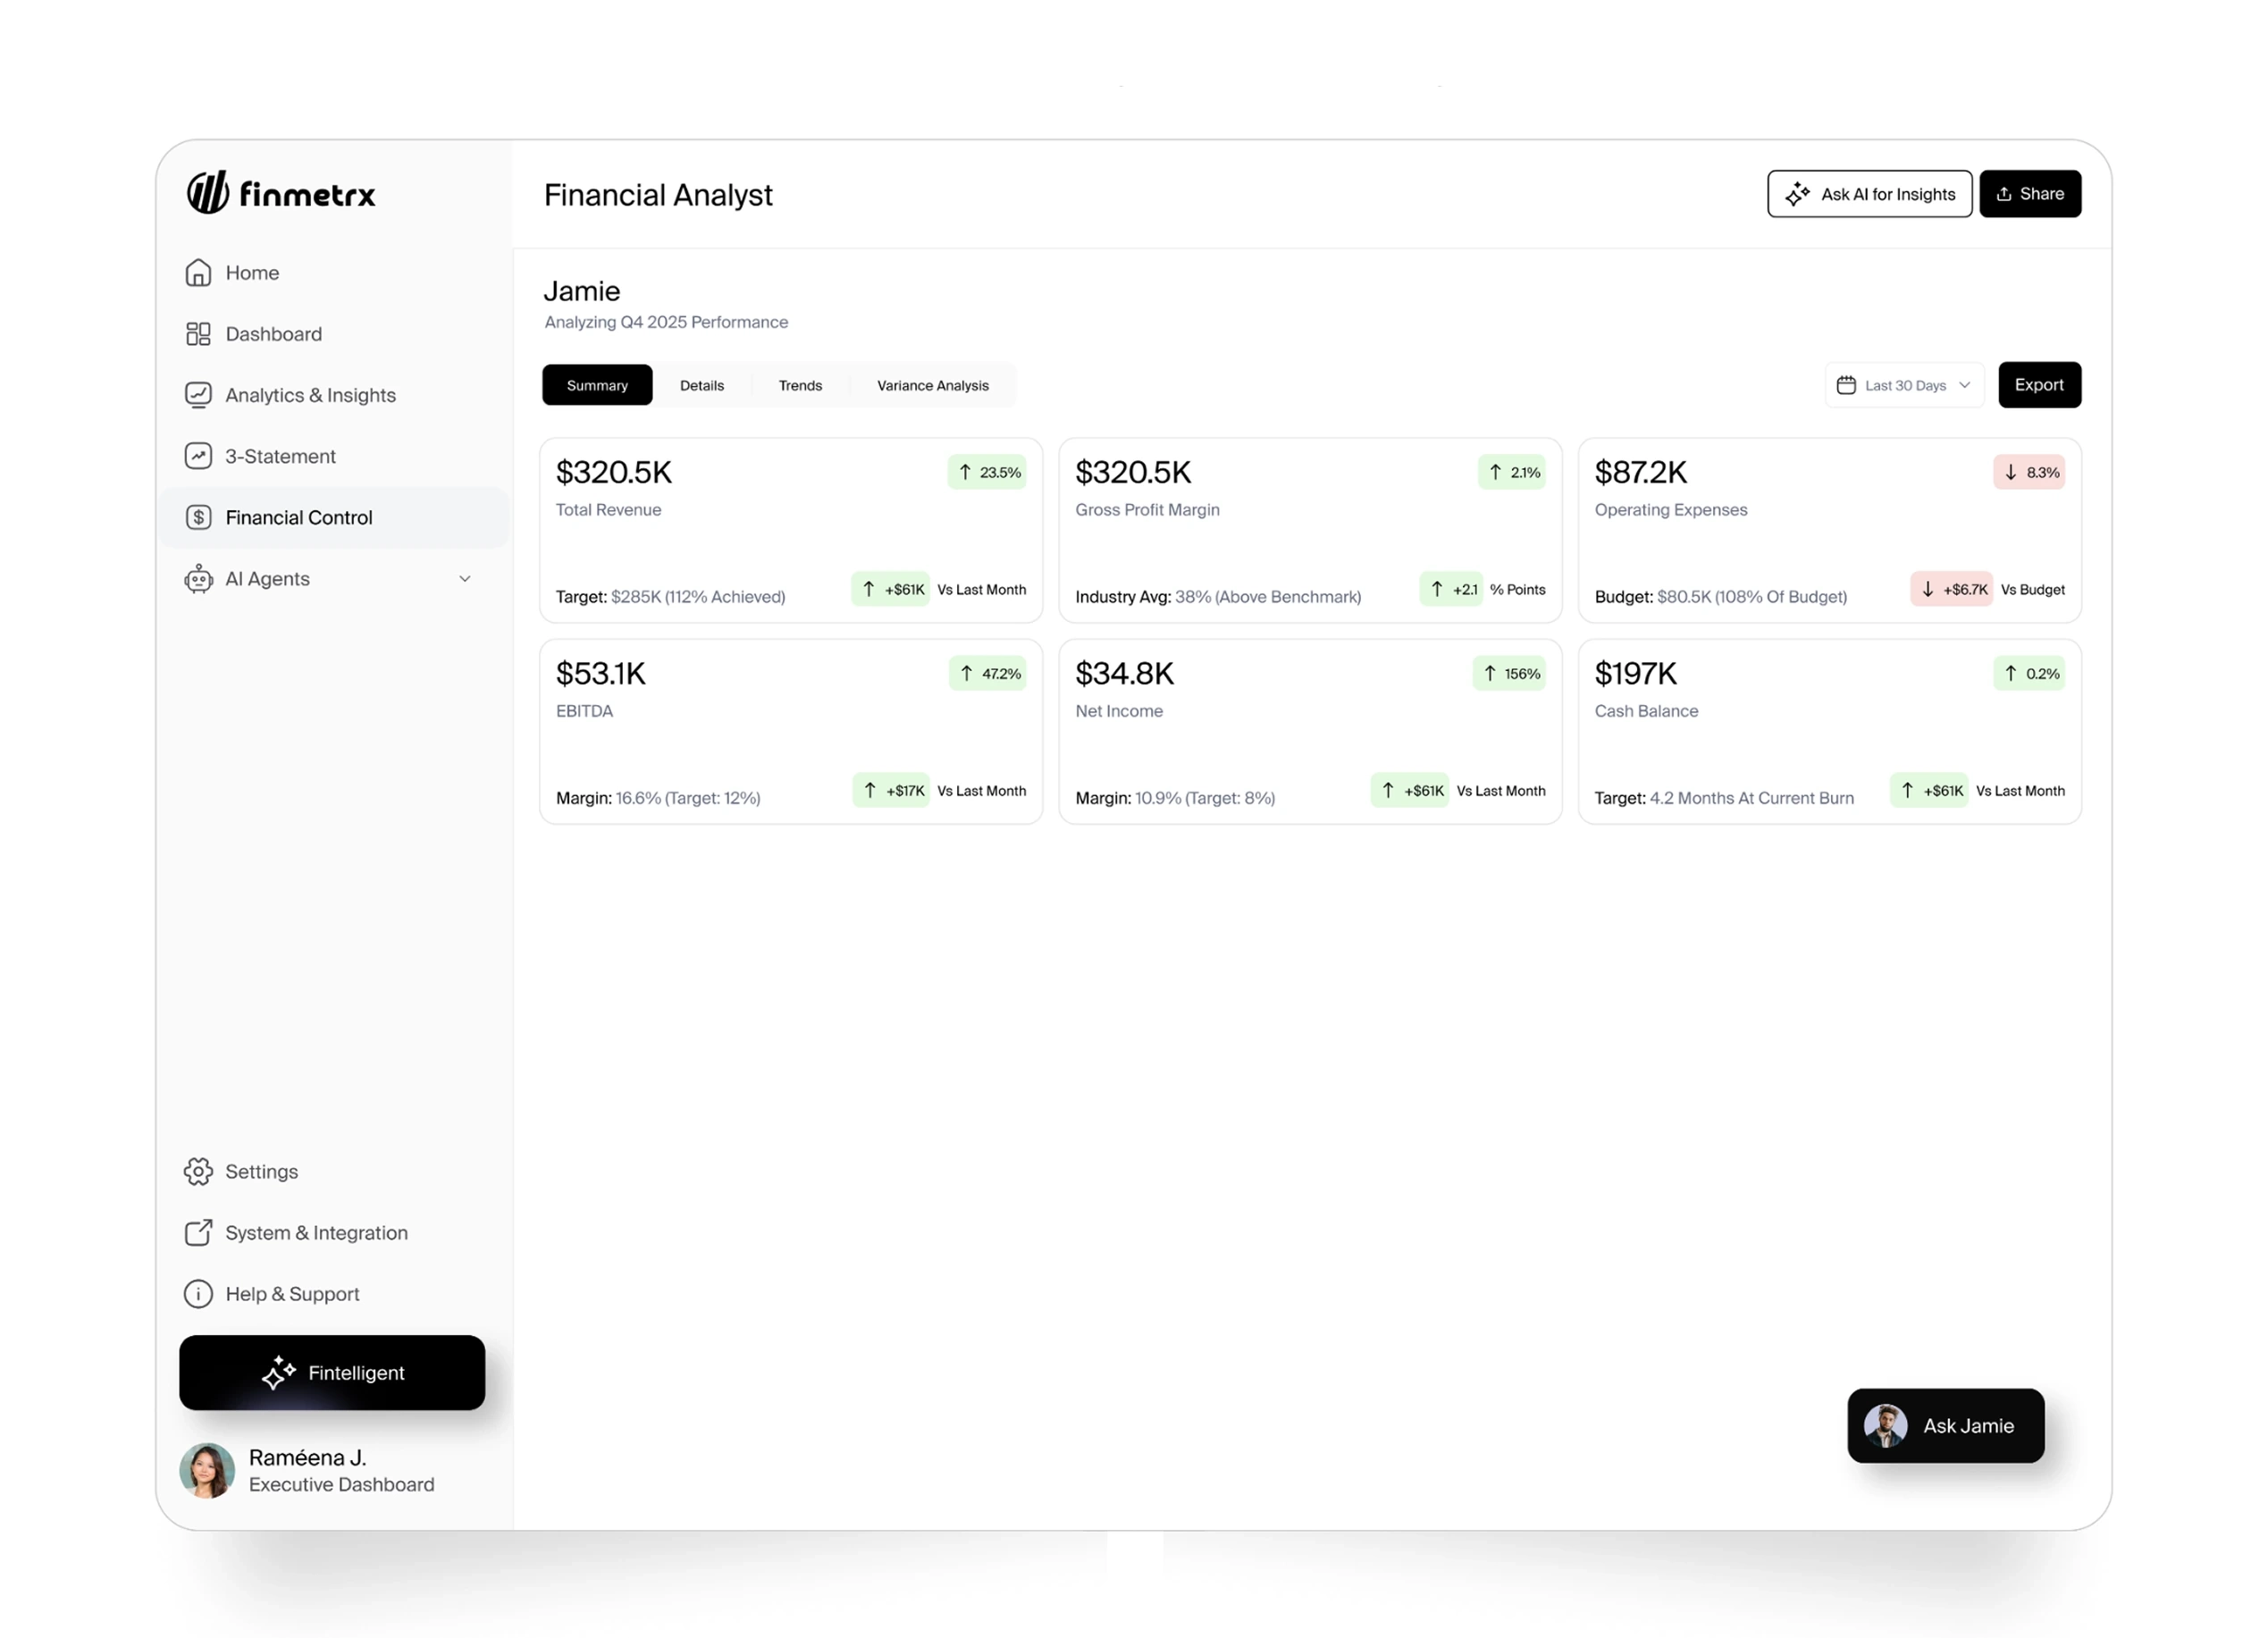
Task: Click System & Integration external-link icon
Action: tap(198, 1232)
